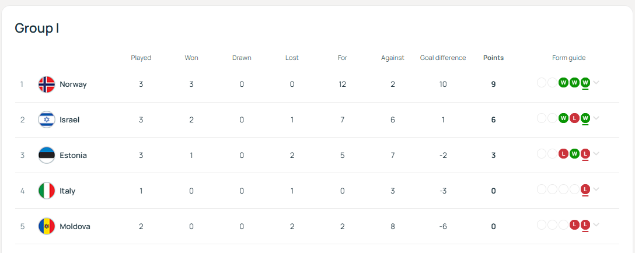Expand Moldova's form guide chevron
This screenshot has height=253, width=635.
point(596,224)
